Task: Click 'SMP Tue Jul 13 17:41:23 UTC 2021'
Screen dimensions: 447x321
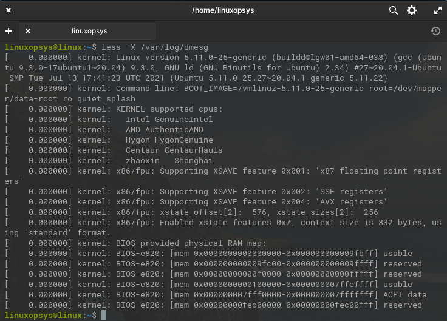Action: (87, 78)
